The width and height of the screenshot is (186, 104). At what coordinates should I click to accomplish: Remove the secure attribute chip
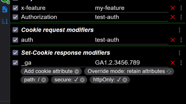click(82, 80)
